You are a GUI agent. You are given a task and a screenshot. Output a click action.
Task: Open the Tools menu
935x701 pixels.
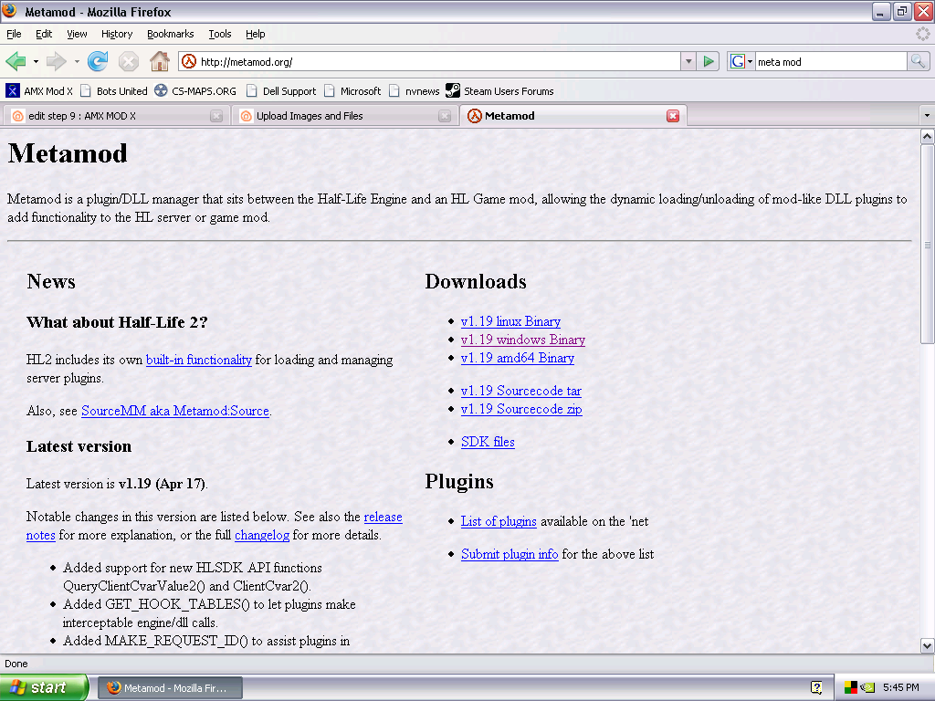tap(219, 34)
